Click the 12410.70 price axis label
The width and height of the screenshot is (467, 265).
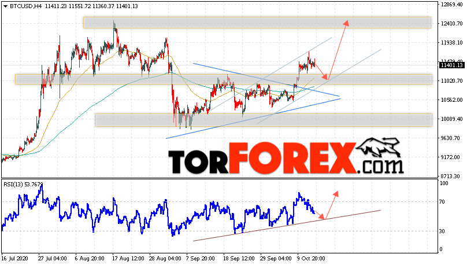(452, 24)
